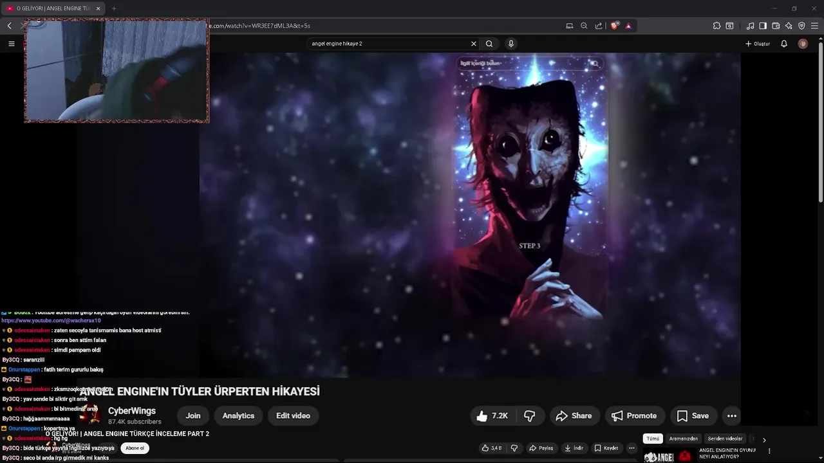This screenshot has height=463, width=824.
Task: Click the Promote button
Action: point(635,416)
